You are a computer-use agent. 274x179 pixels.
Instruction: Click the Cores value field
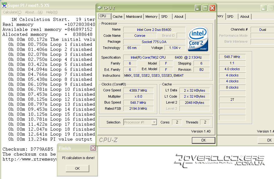[x=177, y=122]
